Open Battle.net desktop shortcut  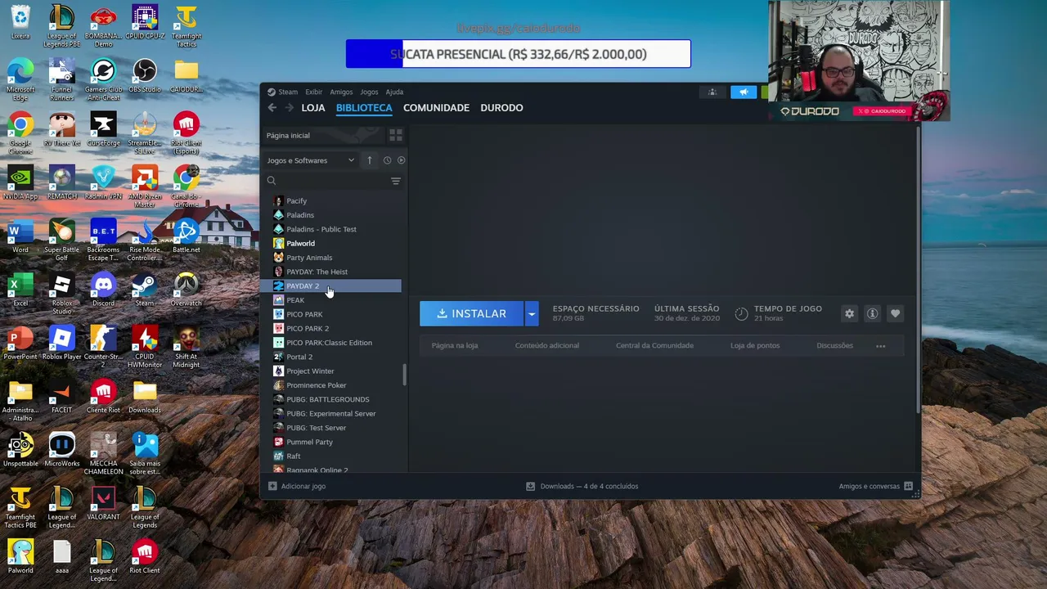(x=186, y=236)
